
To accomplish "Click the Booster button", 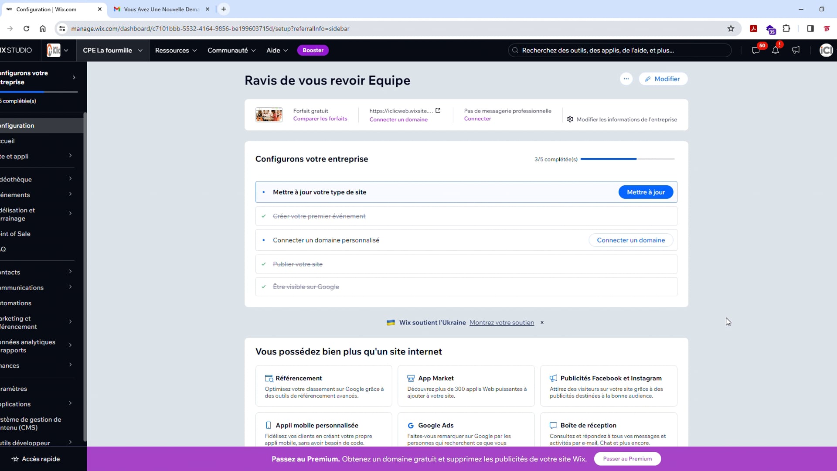I will (313, 51).
